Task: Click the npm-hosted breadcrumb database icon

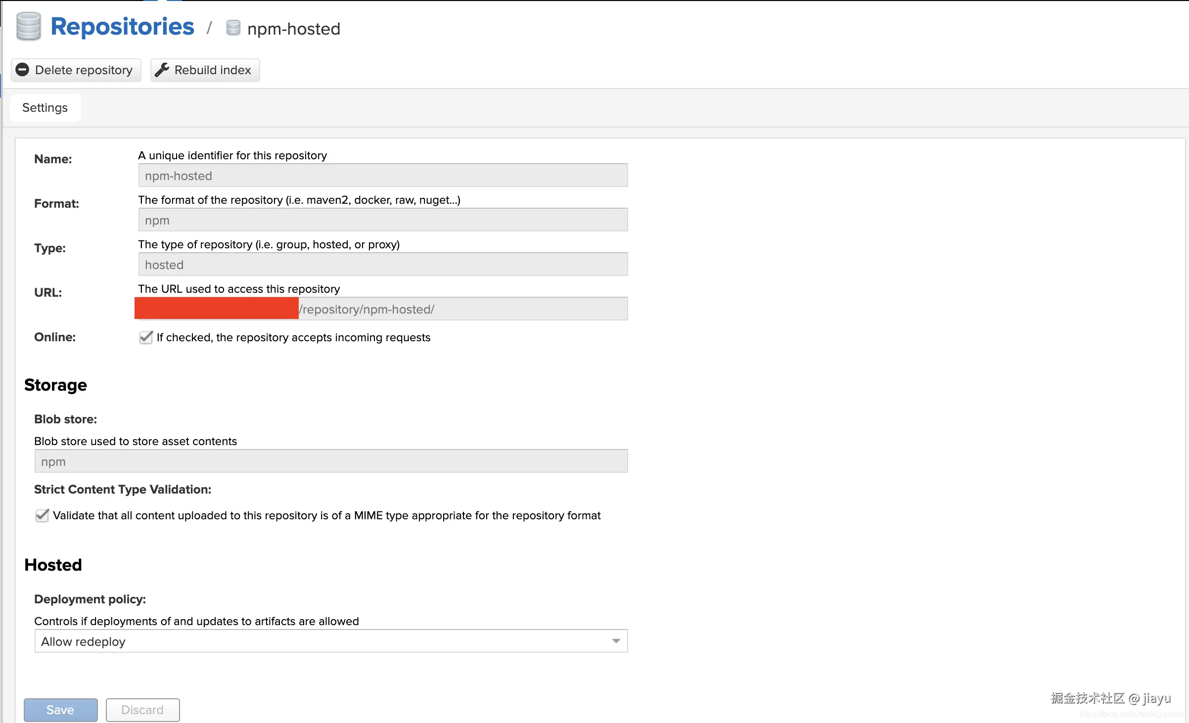Action: pos(233,28)
